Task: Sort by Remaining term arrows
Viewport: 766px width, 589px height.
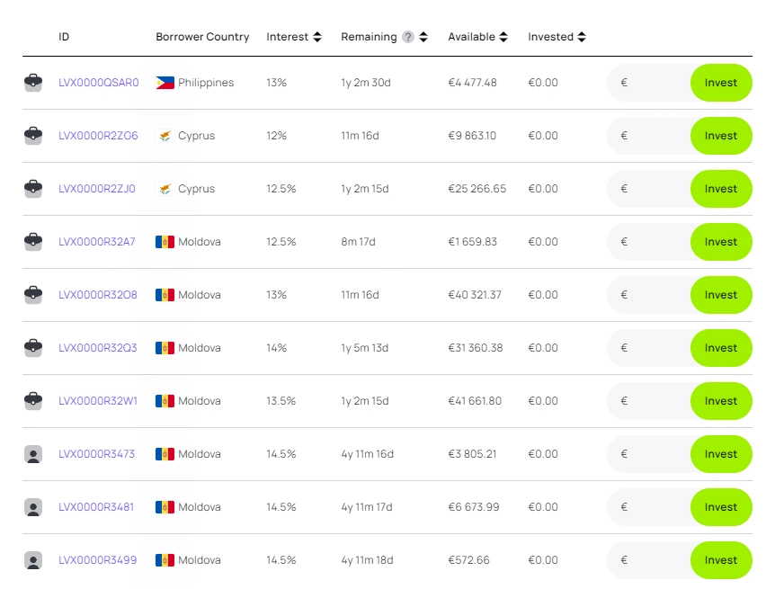Action: click(x=423, y=37)
